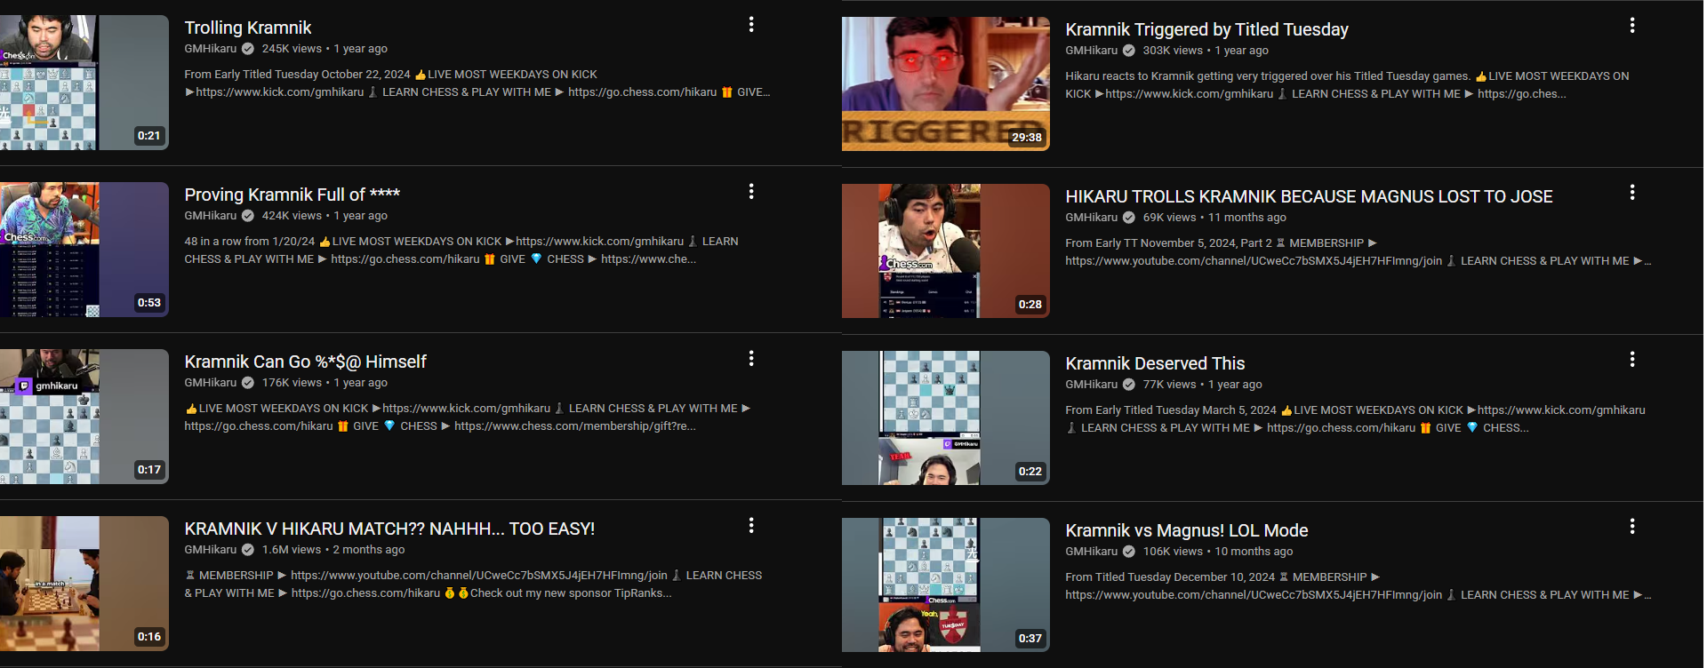This screenshot has width=1707, height=668.
Task: Click the '69K views' text
Action: pos(1169,218)
